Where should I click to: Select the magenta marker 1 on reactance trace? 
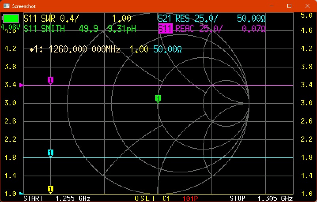click(x=51, y=80)
